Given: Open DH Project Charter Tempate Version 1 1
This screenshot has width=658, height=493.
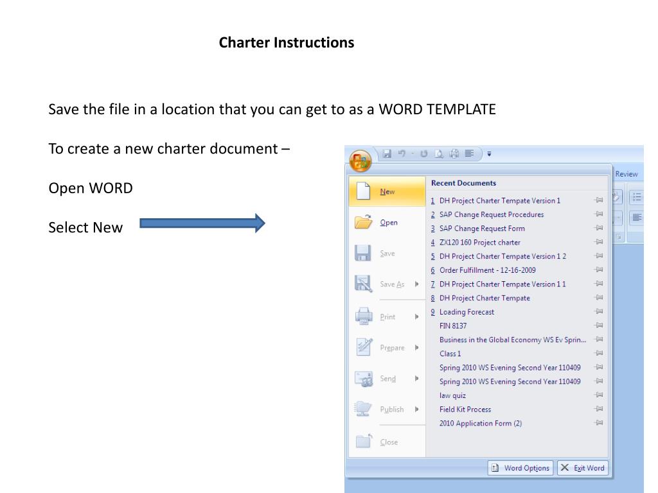Looking at the screenshot, I should click(x=502, y=284).
